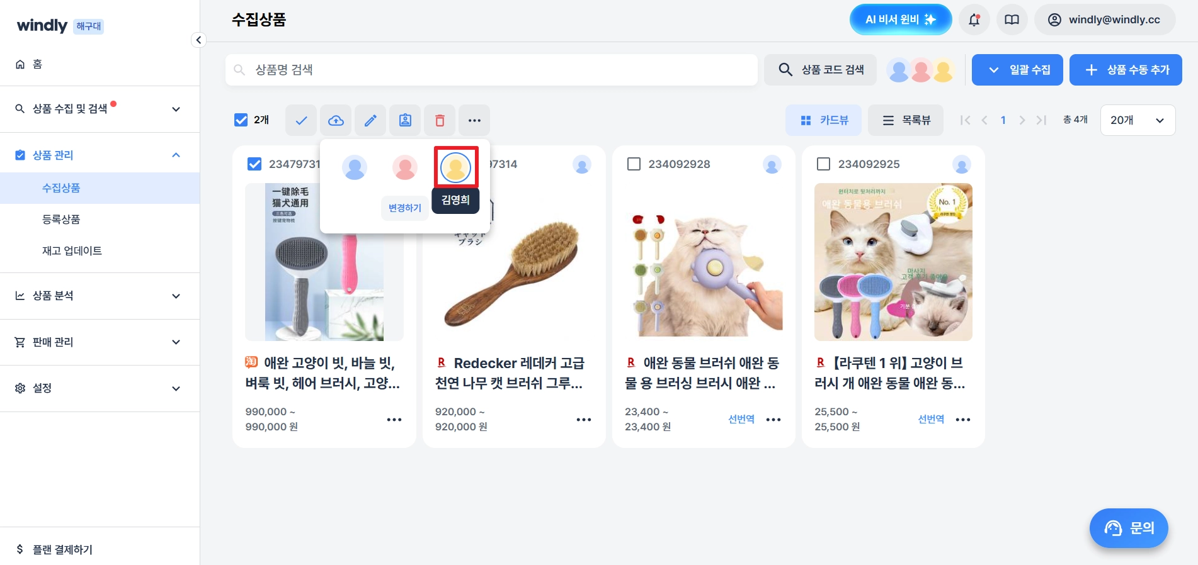Viewport: 1198px width, 565px height.
Task: Open the 20개 page size dropdown
Action: [1138, 120]
